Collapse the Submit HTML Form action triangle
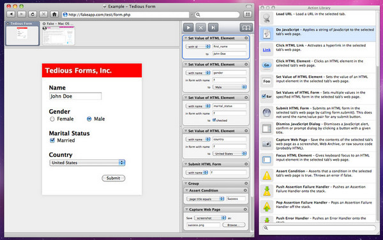The image size is (383, 240). click(186, 164)
